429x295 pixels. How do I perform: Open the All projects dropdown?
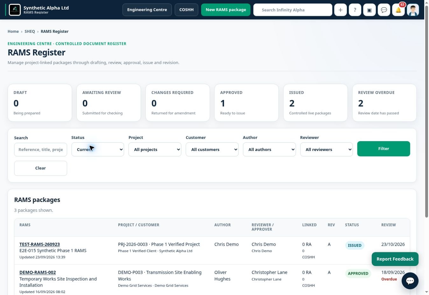(x=155, y=149)
